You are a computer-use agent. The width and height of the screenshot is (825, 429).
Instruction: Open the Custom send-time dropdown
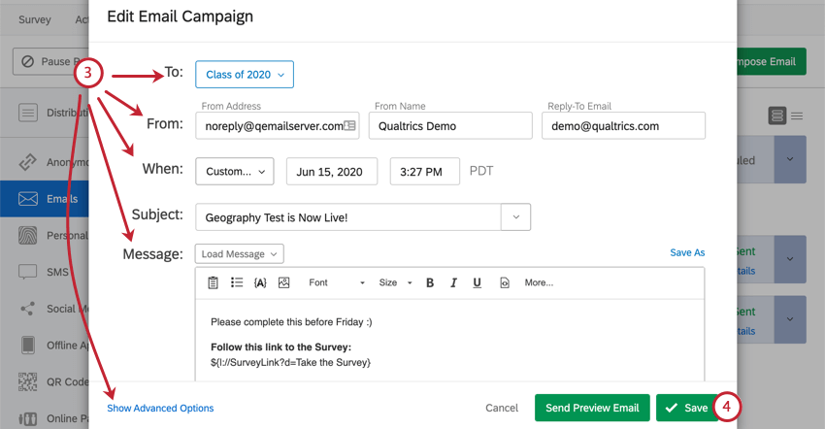pyautogui.click(x=234, y=171)
